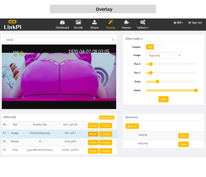This screenshot has height=177, width=206.
Task: Click the Encode picture icon
Action: 78,22
